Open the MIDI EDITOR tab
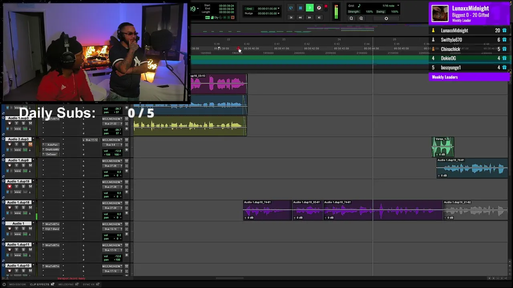This screenshot has height=288, width=513. (17, 284)
